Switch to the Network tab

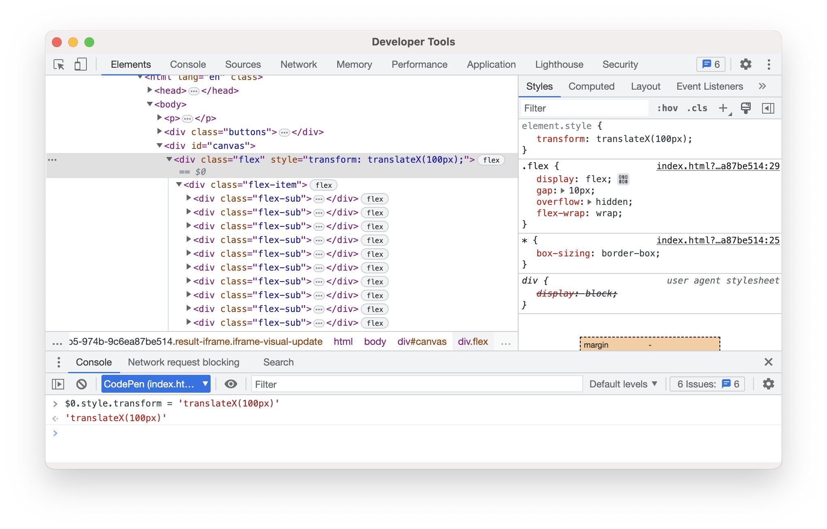tap(299, 65)
